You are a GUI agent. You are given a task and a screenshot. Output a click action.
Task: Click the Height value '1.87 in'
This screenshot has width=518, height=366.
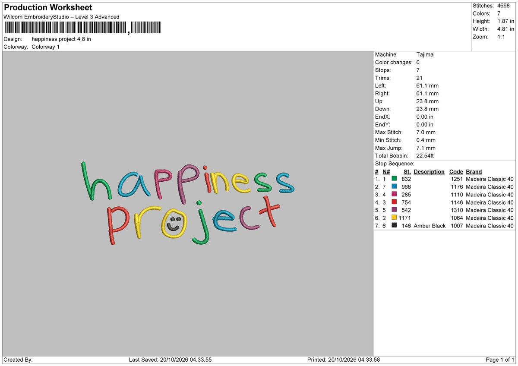505,21
